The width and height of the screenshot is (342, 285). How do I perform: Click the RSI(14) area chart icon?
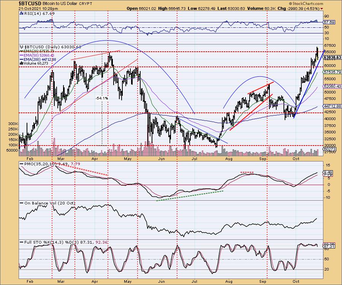pos(21,14)
